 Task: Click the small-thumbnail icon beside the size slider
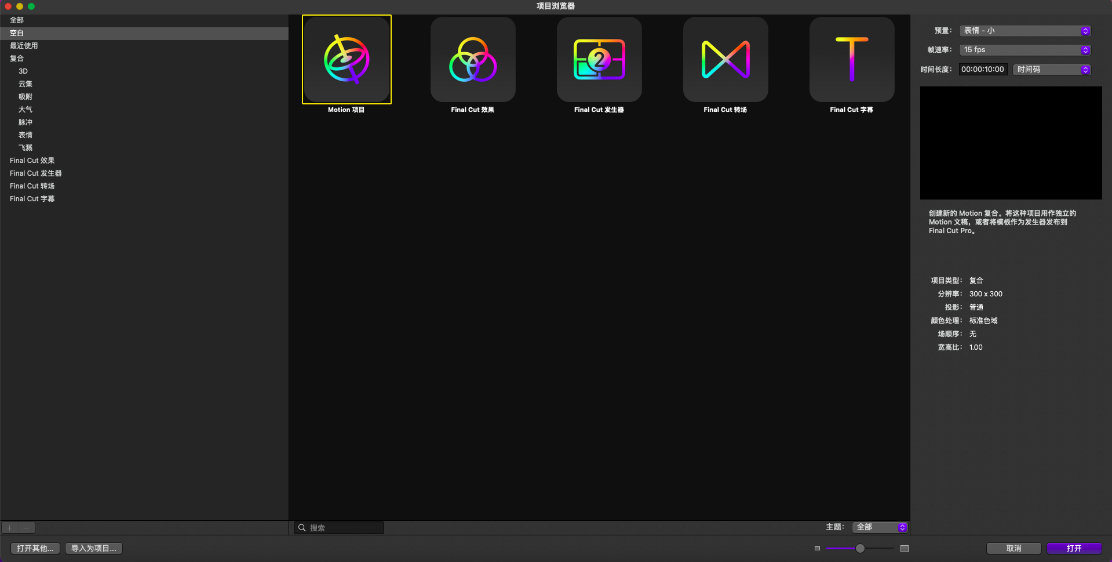coord(817,549)
